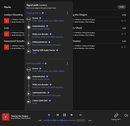Skip to the next track
The height and width of the screenshot is (126, 130).
coord(72,115)
